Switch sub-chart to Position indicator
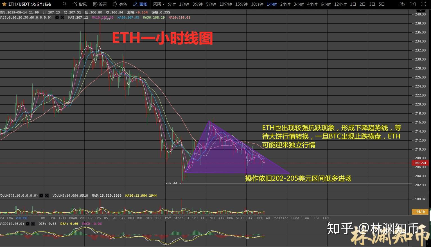431x247 pixels. 280,218
